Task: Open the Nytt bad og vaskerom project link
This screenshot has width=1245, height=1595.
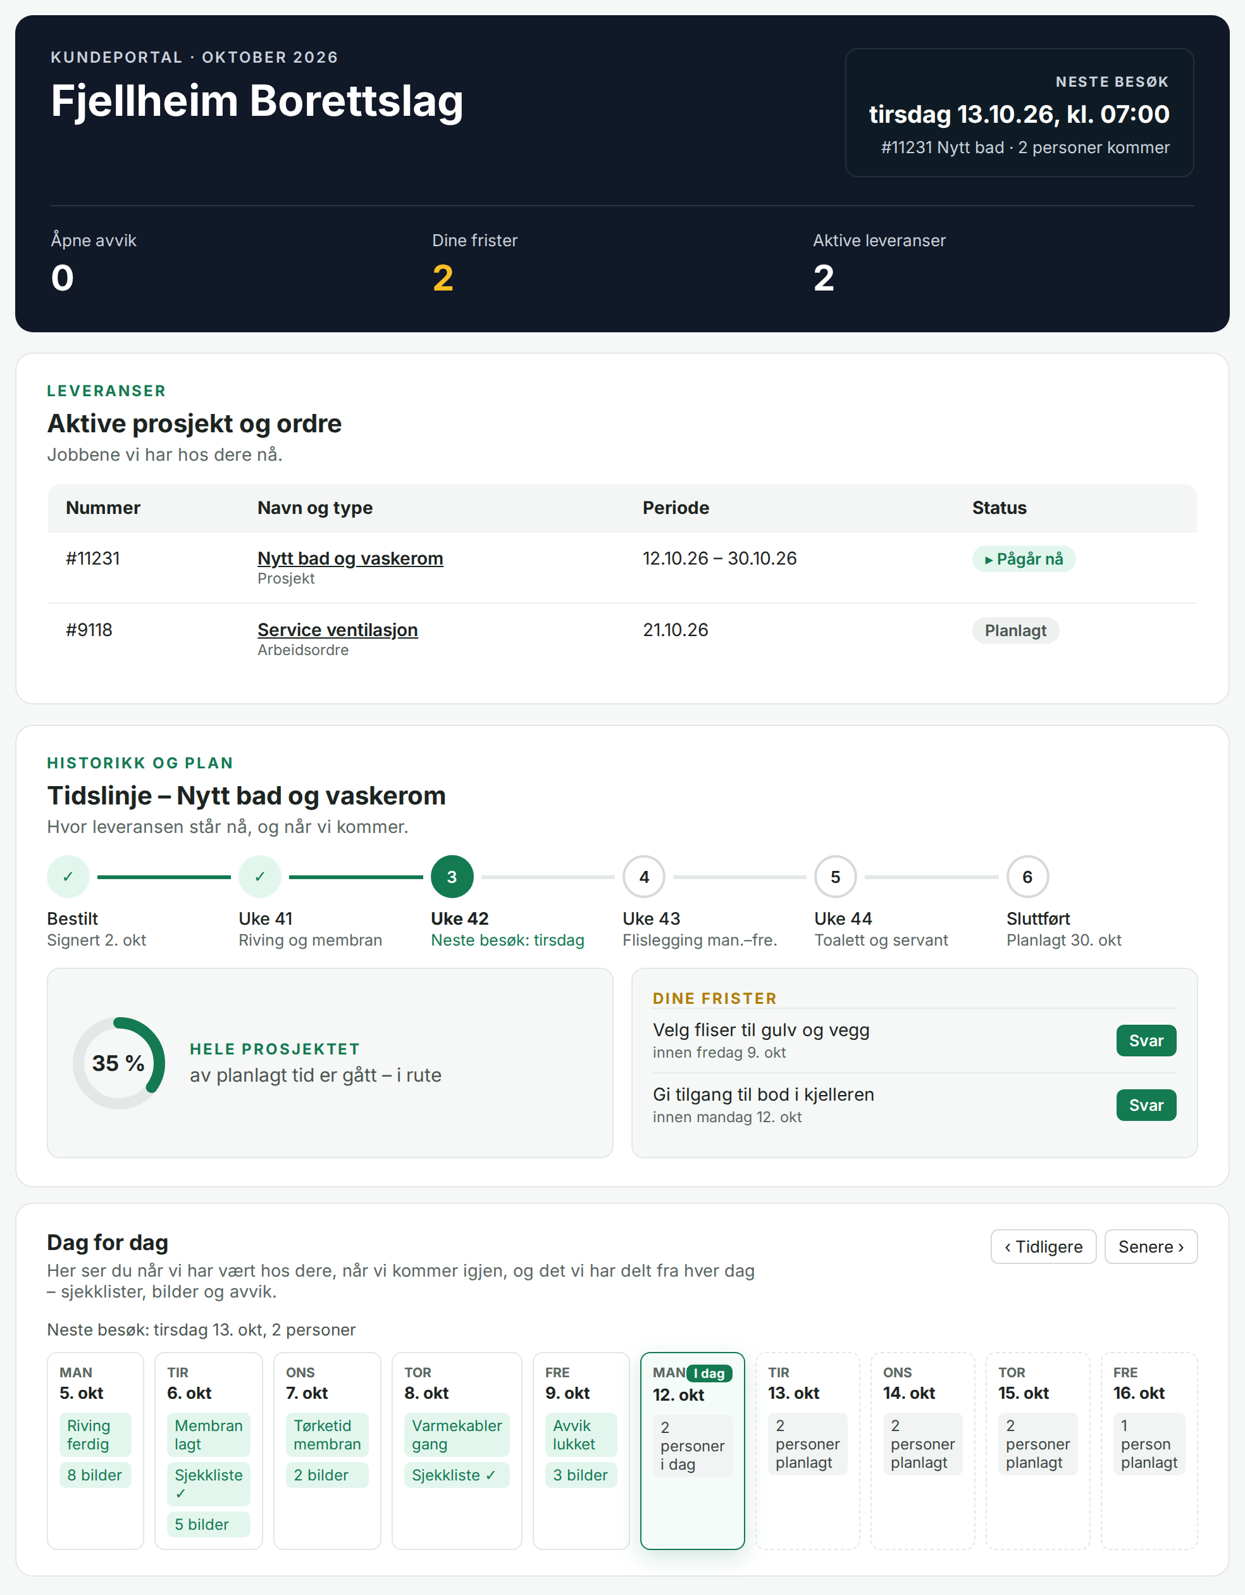Action: 350,558
